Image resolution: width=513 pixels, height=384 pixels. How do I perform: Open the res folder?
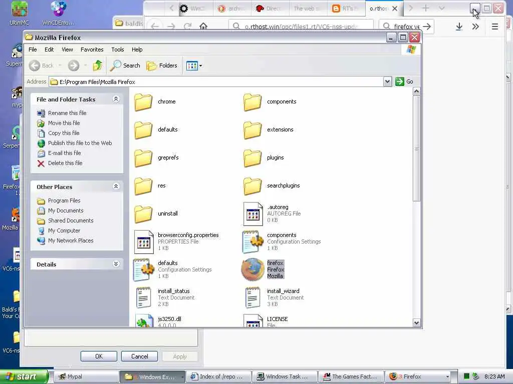point(143,186)
